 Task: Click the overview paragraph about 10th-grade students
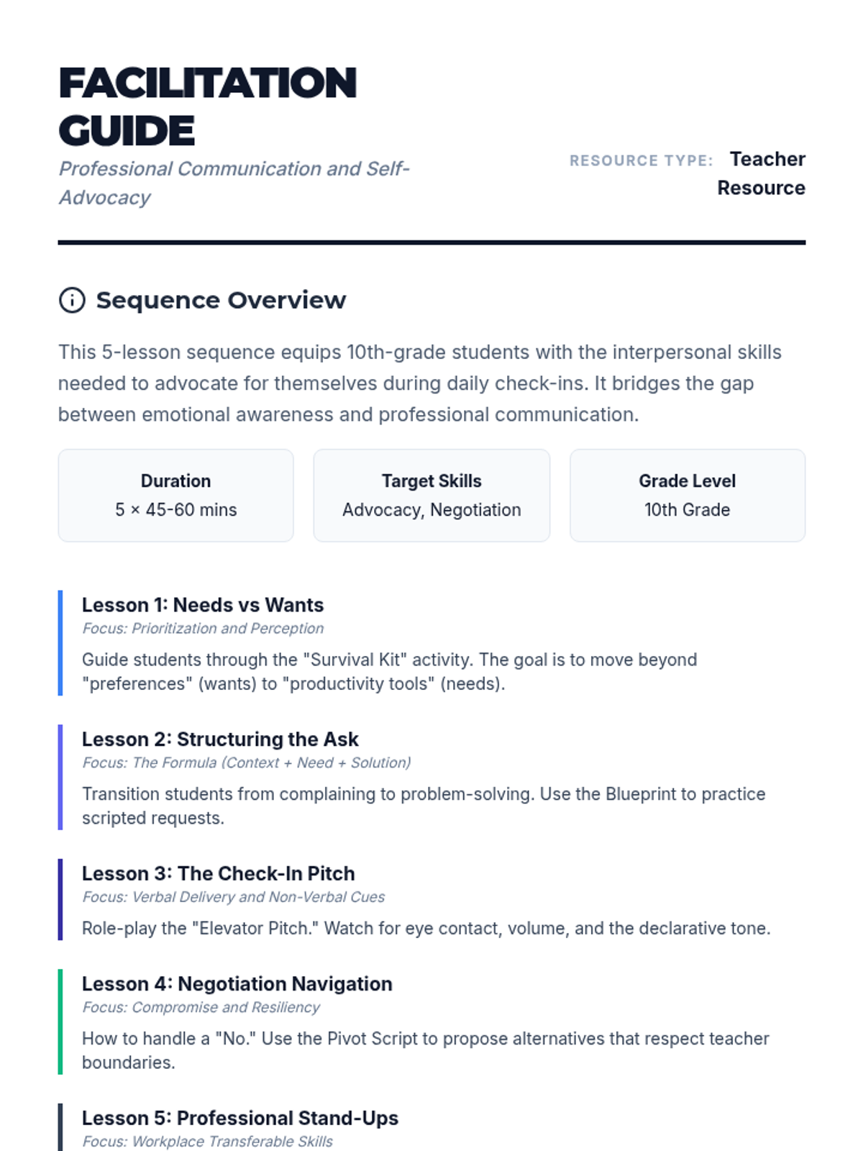coord(420,383)
